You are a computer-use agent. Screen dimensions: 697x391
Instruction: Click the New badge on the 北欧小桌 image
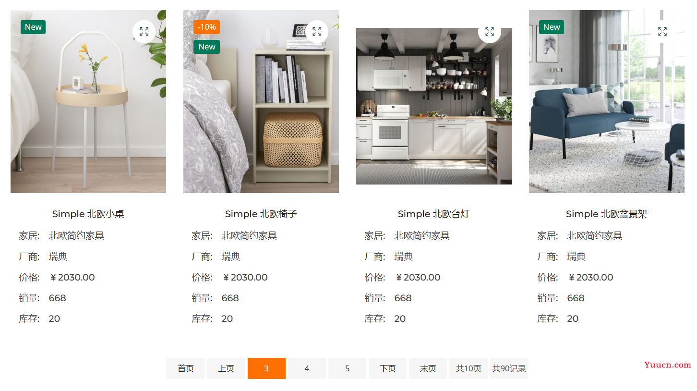point(33,27)
